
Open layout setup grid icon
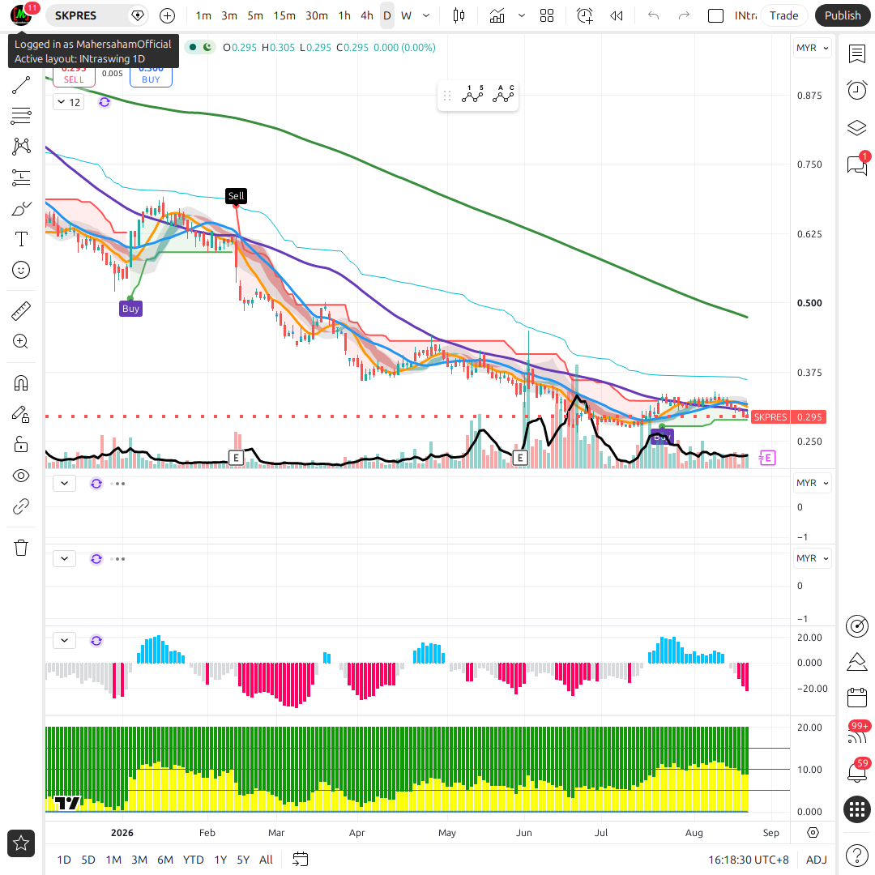click(547, 15)
